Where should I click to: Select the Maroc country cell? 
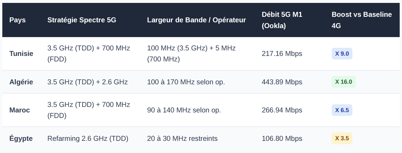19,110
